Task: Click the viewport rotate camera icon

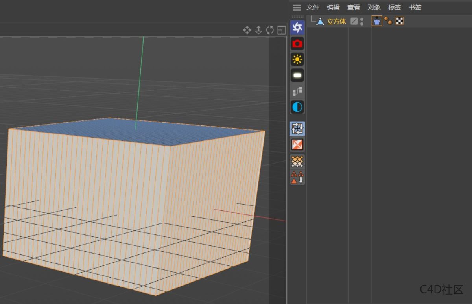Action: 269,31
